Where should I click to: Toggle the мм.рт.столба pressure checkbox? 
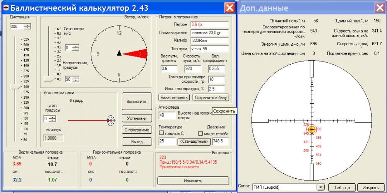click(x=200, y=133)
